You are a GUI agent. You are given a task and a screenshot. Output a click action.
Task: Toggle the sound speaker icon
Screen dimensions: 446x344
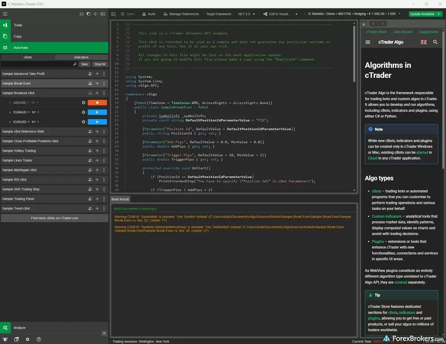[95, 14]
